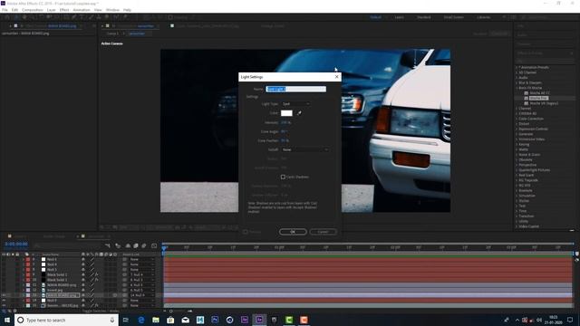Screen dimensions: 580x326
Task: Open the Light Type dropdown
Action: point(295,104)
